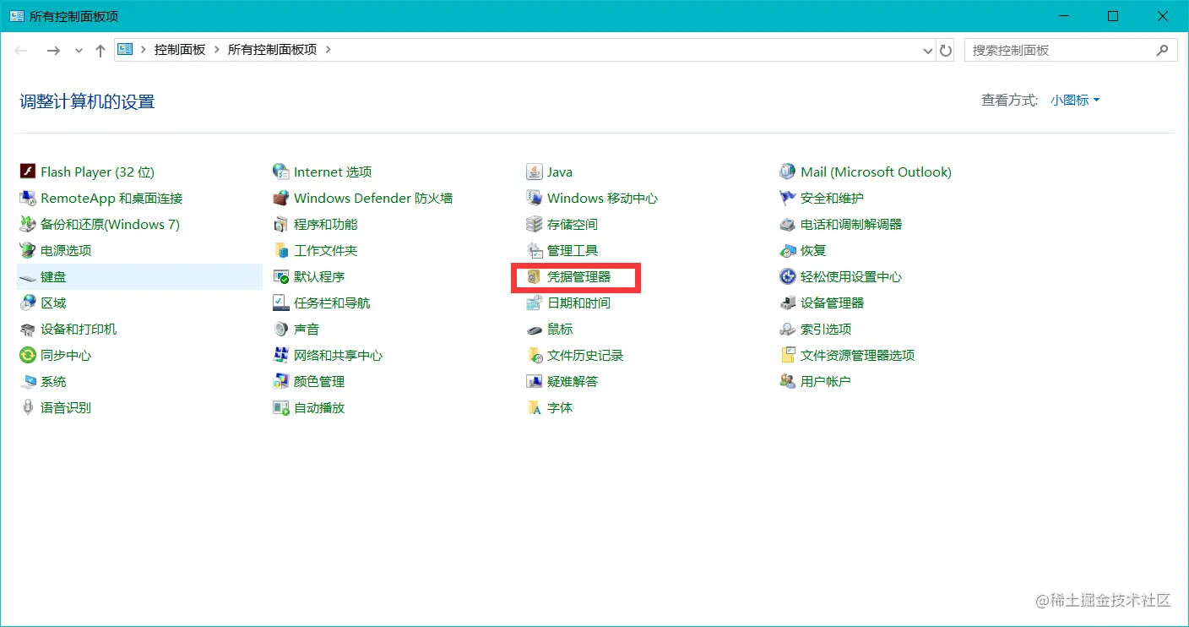This screenshot has width=1189, height=627.
Task: Open the 设备管理器 link
Action: coord(832,303)
